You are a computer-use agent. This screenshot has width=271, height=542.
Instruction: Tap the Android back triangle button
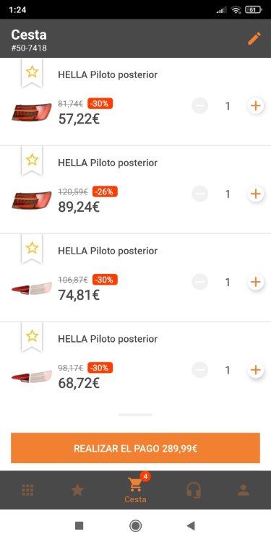click(x=191, y=526)
